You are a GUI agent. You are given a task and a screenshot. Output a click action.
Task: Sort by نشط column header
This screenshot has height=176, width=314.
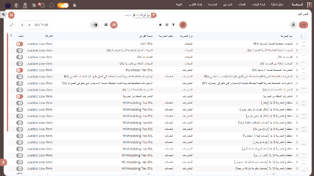pos(21,36)
